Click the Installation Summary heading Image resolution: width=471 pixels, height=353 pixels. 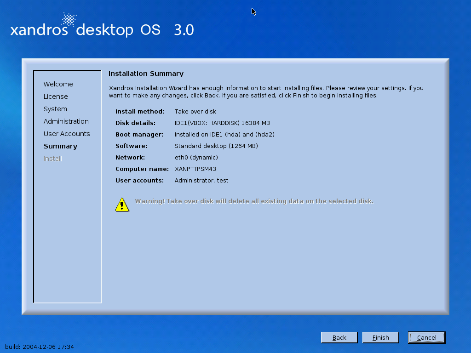tap(146, 74)
